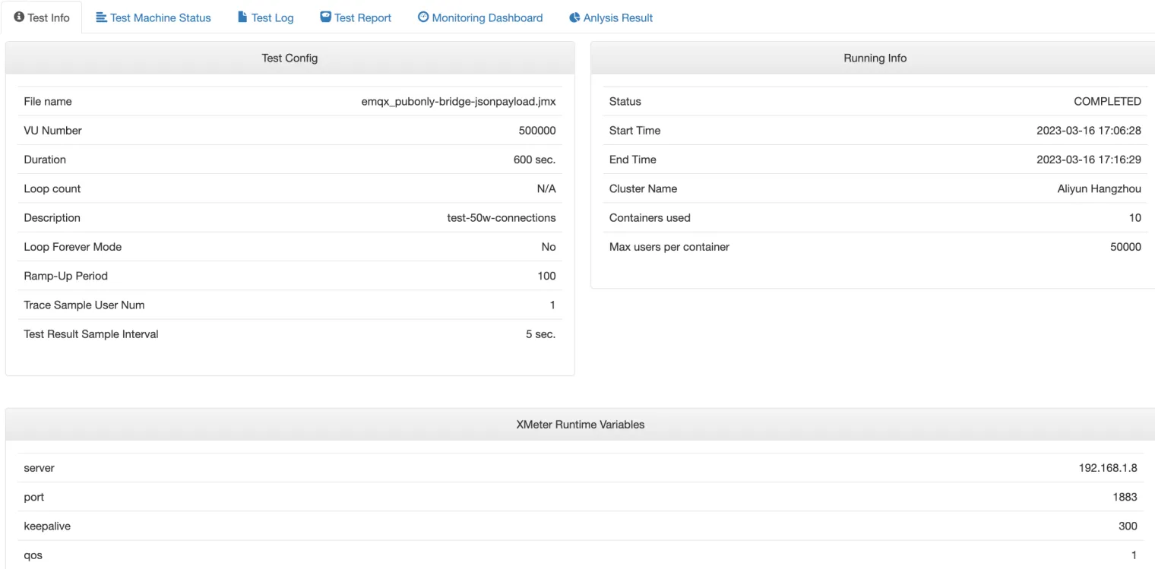Click the bars icon beside Test Machine Status

click(101, 17)
